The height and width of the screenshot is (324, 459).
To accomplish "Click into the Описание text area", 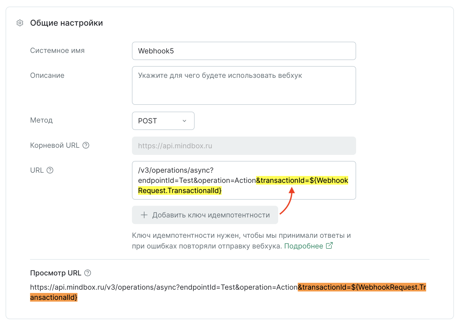I will [x=244, y=85].
